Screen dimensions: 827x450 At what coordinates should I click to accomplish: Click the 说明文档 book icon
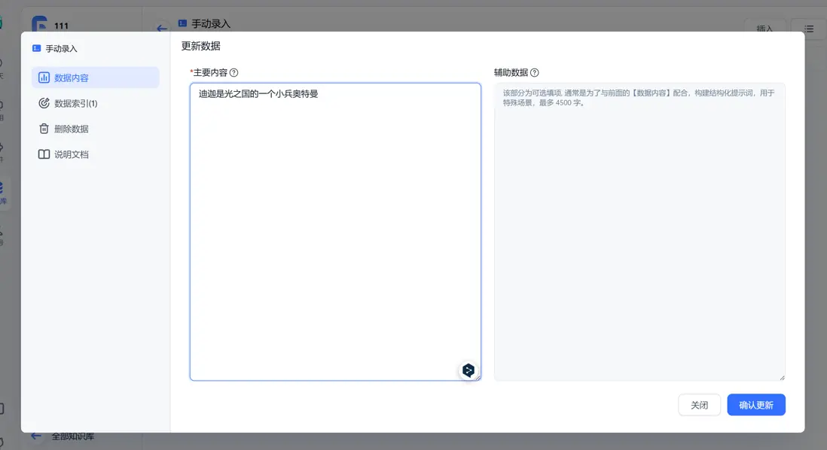tap(44, 154)
